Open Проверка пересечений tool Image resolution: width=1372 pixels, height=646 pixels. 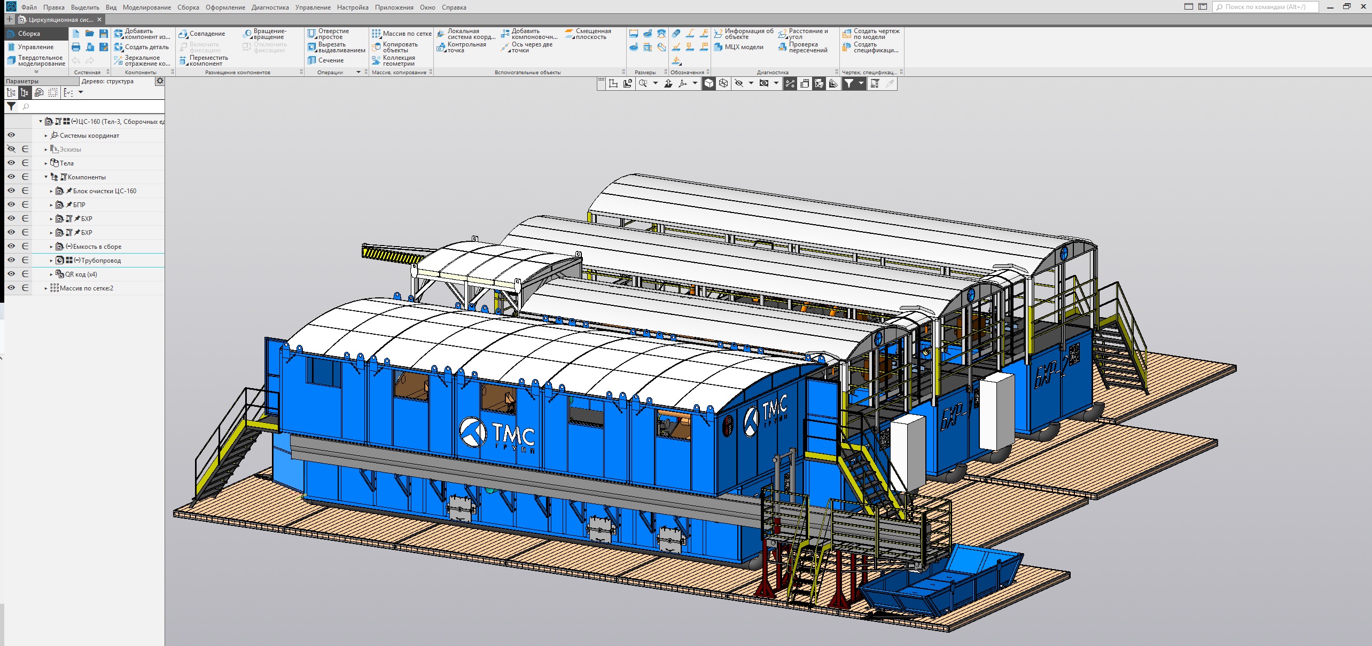tap(783, 48)
